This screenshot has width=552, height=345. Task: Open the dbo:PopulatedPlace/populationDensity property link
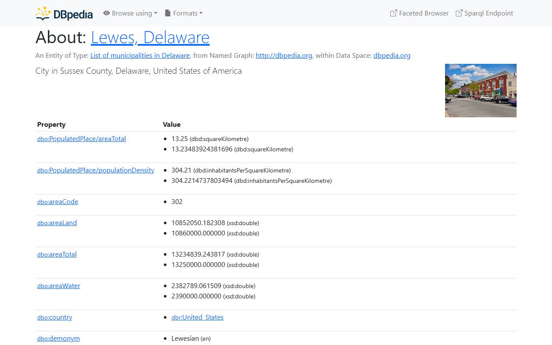point(95,170)
